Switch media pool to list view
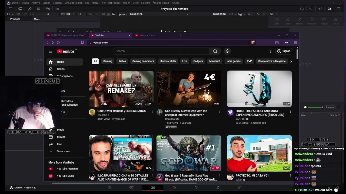This screenshot has width=346, height=194. click(73, 14)
